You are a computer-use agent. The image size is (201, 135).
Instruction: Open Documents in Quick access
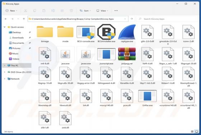(x=18, y=43)
